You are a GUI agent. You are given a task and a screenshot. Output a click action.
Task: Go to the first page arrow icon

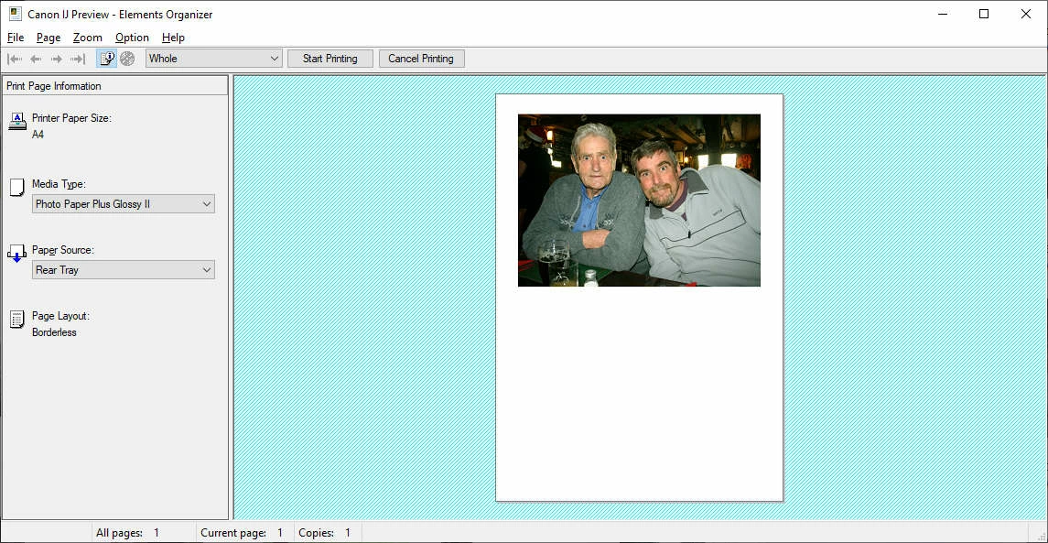(15, 59)
